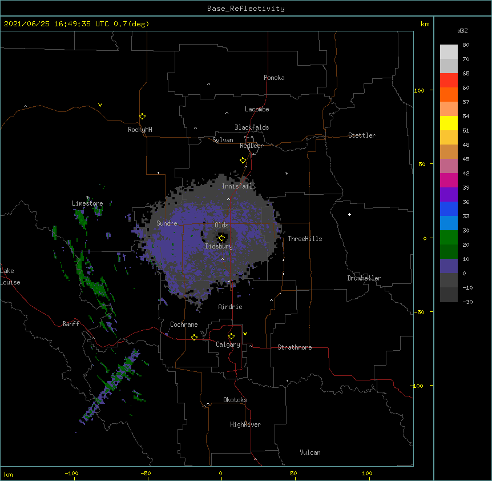Click the Lacombe city label
492x481 pixels.
[257, 109]
